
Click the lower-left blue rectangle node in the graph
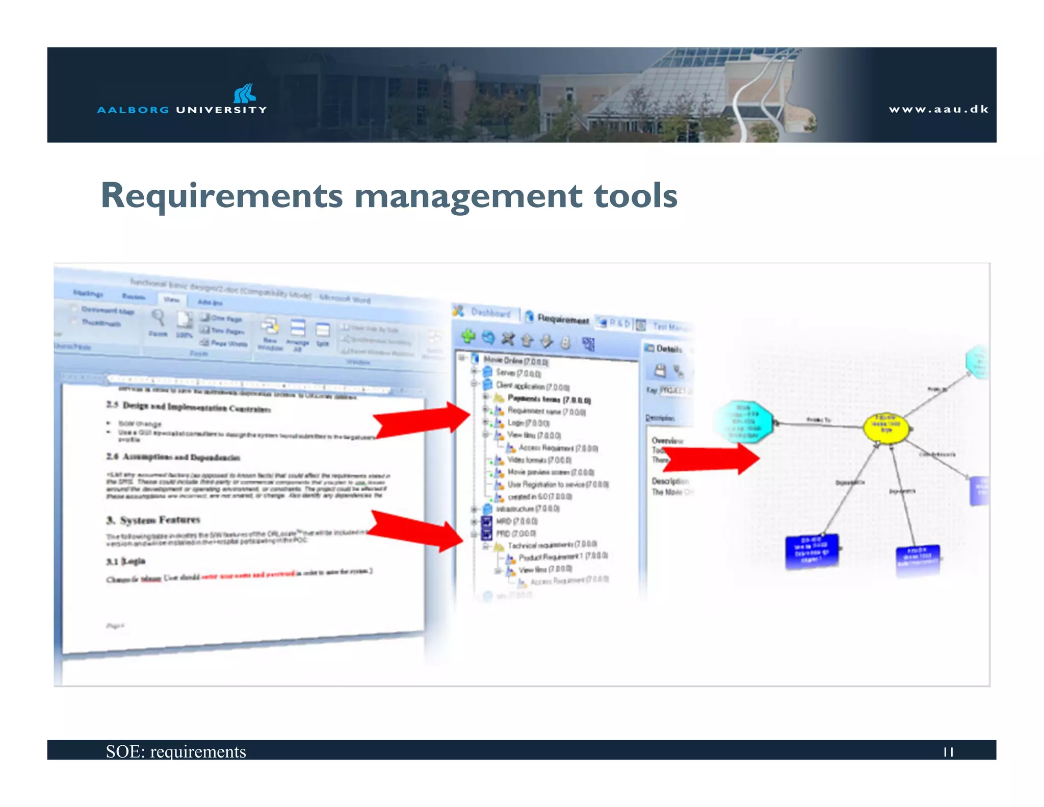click(x=812, y=551)
